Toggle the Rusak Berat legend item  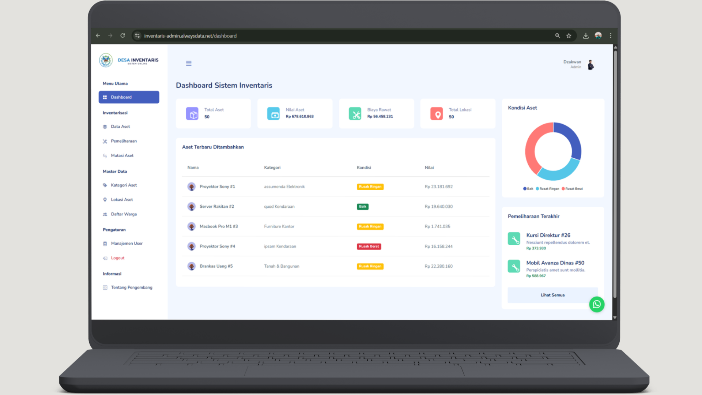click(572, 189)
